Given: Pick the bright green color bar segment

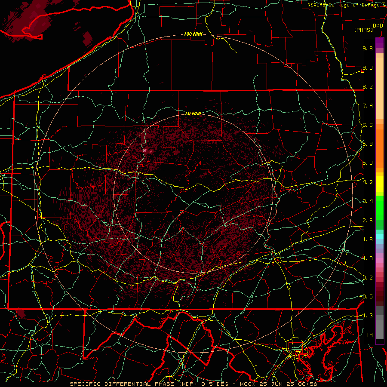Looking at the screenshot, I should coord(380,207).
